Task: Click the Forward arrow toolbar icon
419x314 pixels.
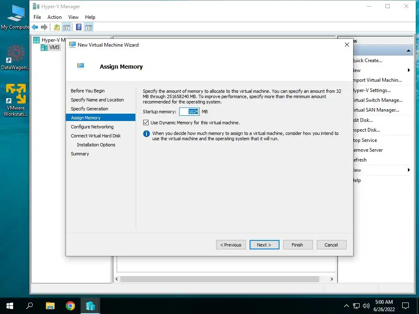Action: 44,27
